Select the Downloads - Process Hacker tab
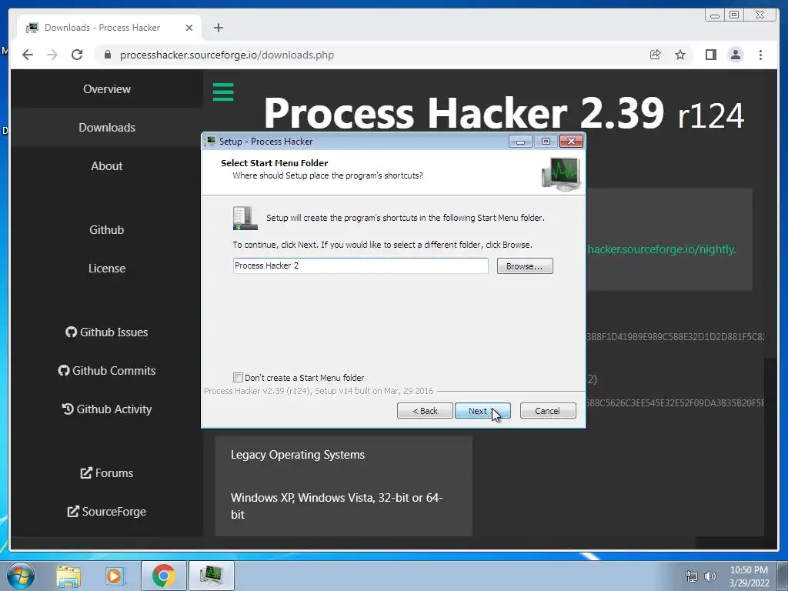The width and height of the screenshot is (788, 591). (109, 28)
